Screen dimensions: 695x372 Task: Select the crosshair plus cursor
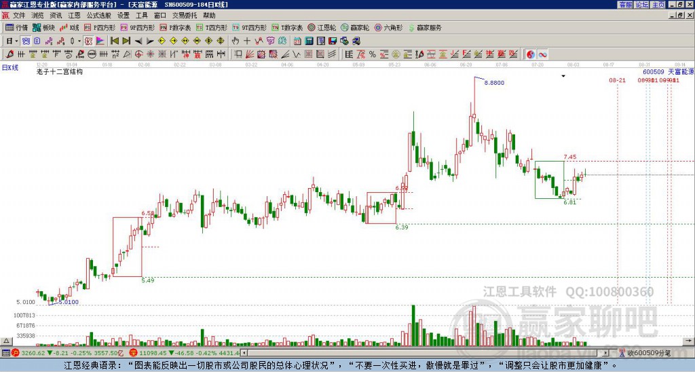click(247, 41)
